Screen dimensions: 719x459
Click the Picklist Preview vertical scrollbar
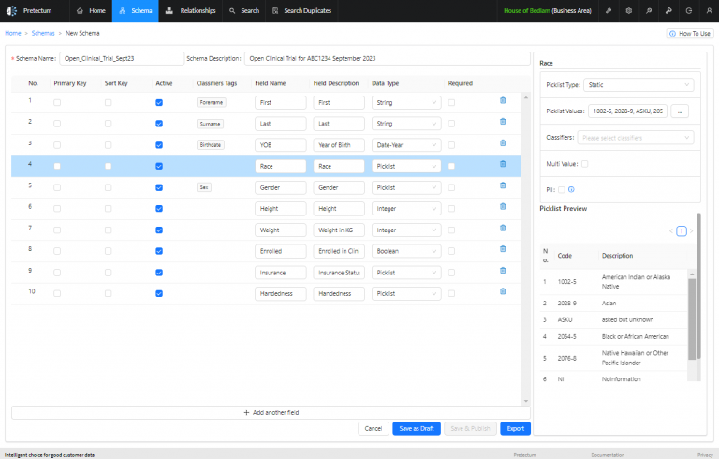(x=698, y=286)
